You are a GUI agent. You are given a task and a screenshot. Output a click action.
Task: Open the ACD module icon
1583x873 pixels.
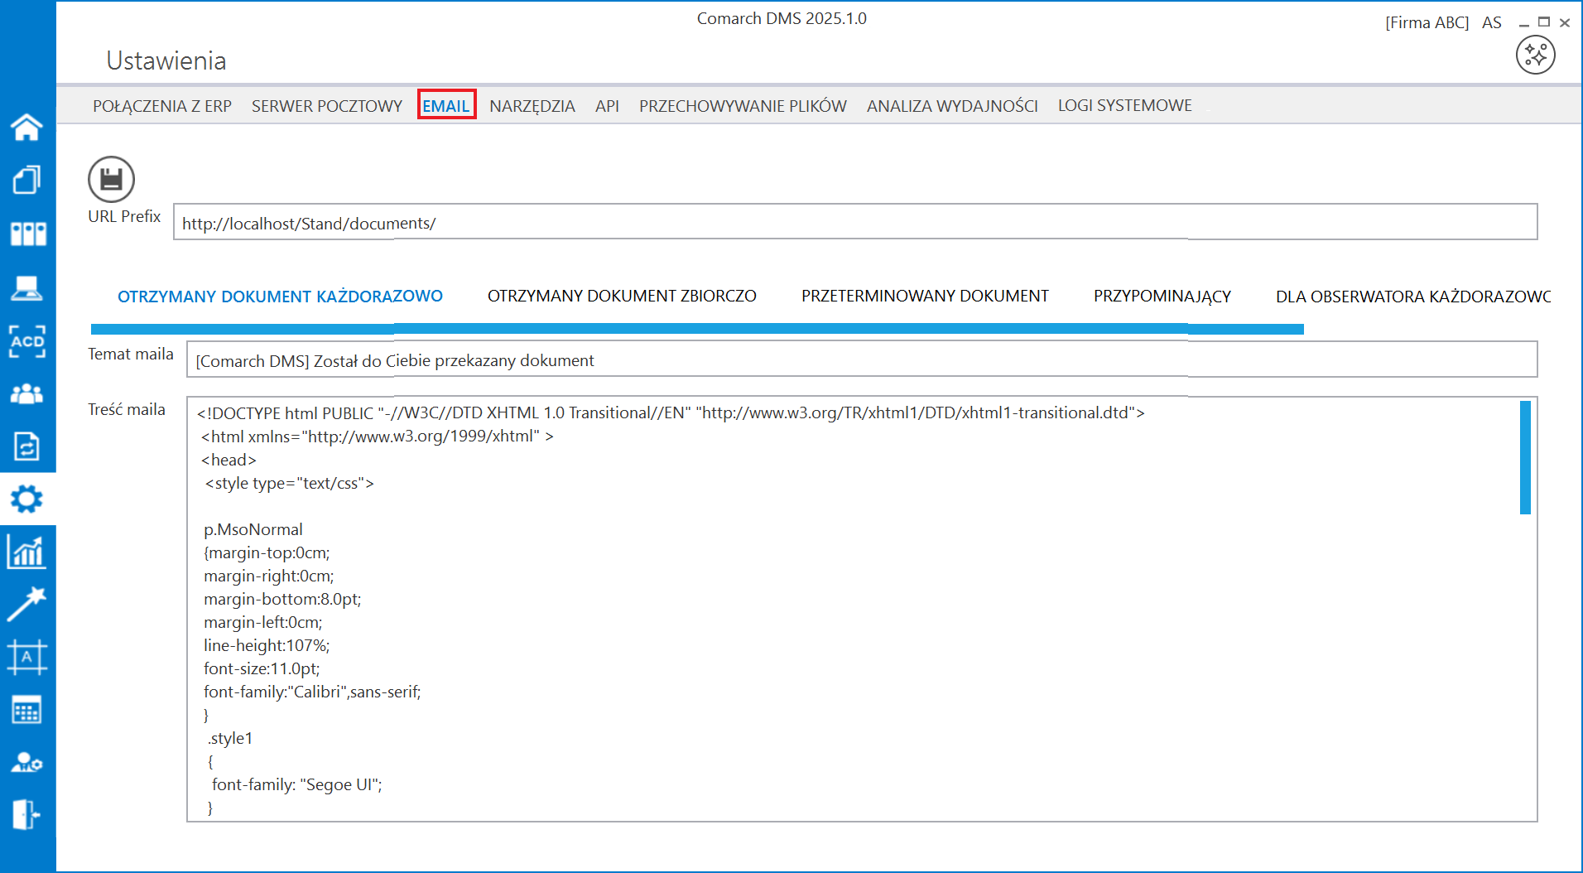click(26, 340)
